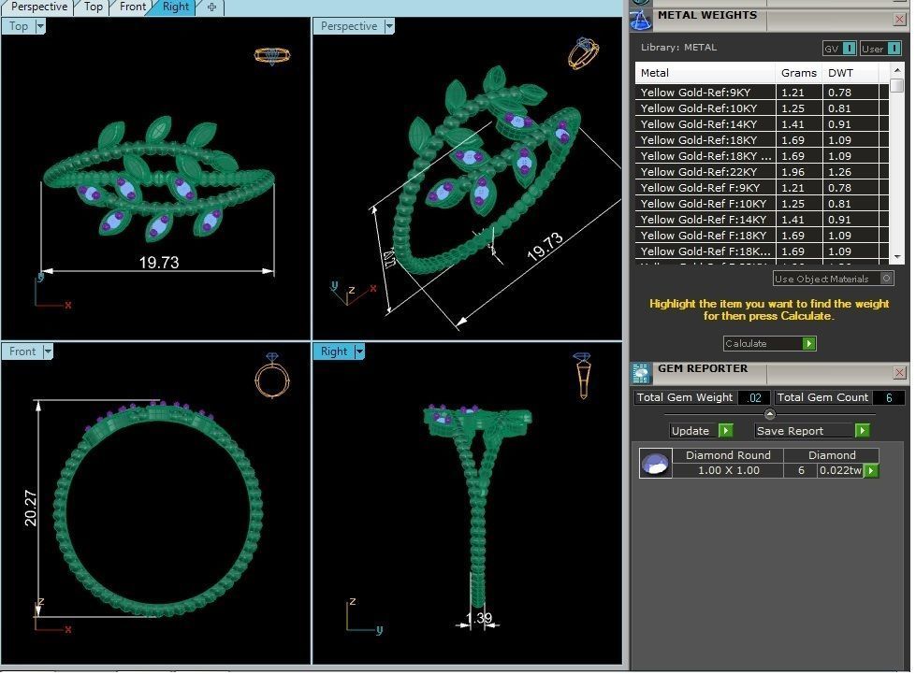Image resolution: width=916 pixels, height=674 pixels.
Task: Click the metal list scrollbar down arrow
Action: tap(898, 257)
